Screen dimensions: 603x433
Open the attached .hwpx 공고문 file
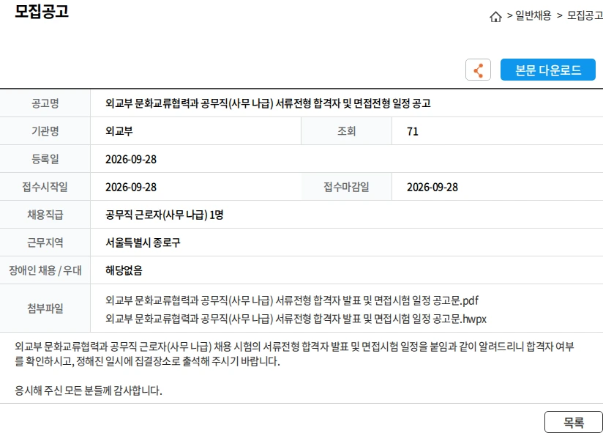(x=296, y=319)
